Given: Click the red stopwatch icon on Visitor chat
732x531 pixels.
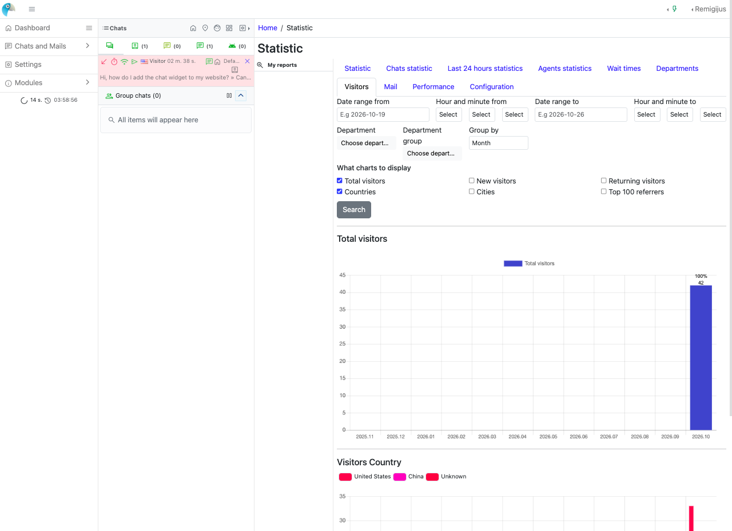Looking at the screenshot, I should [114, 61].
